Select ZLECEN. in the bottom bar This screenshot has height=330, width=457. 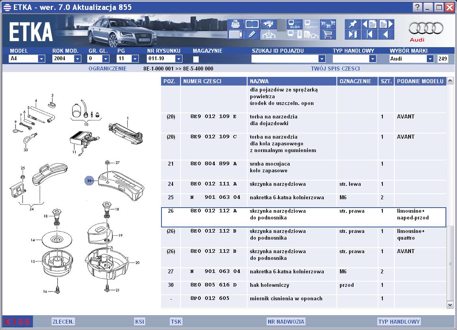tap(63, 322)
